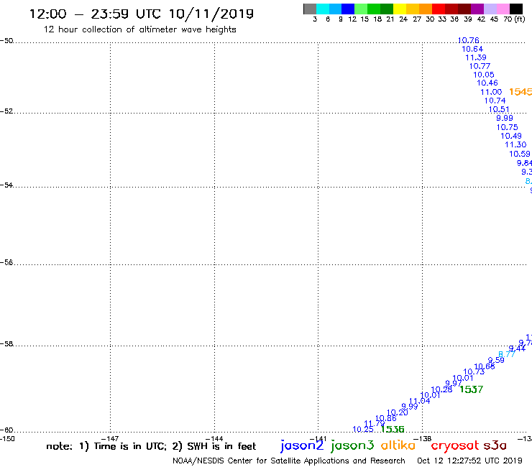The width and height of the screenshot is (532, 467).
Task: Click the timestamp 'Oct 12 12:27:52 UTC 2019'
Action: [469, 461]
